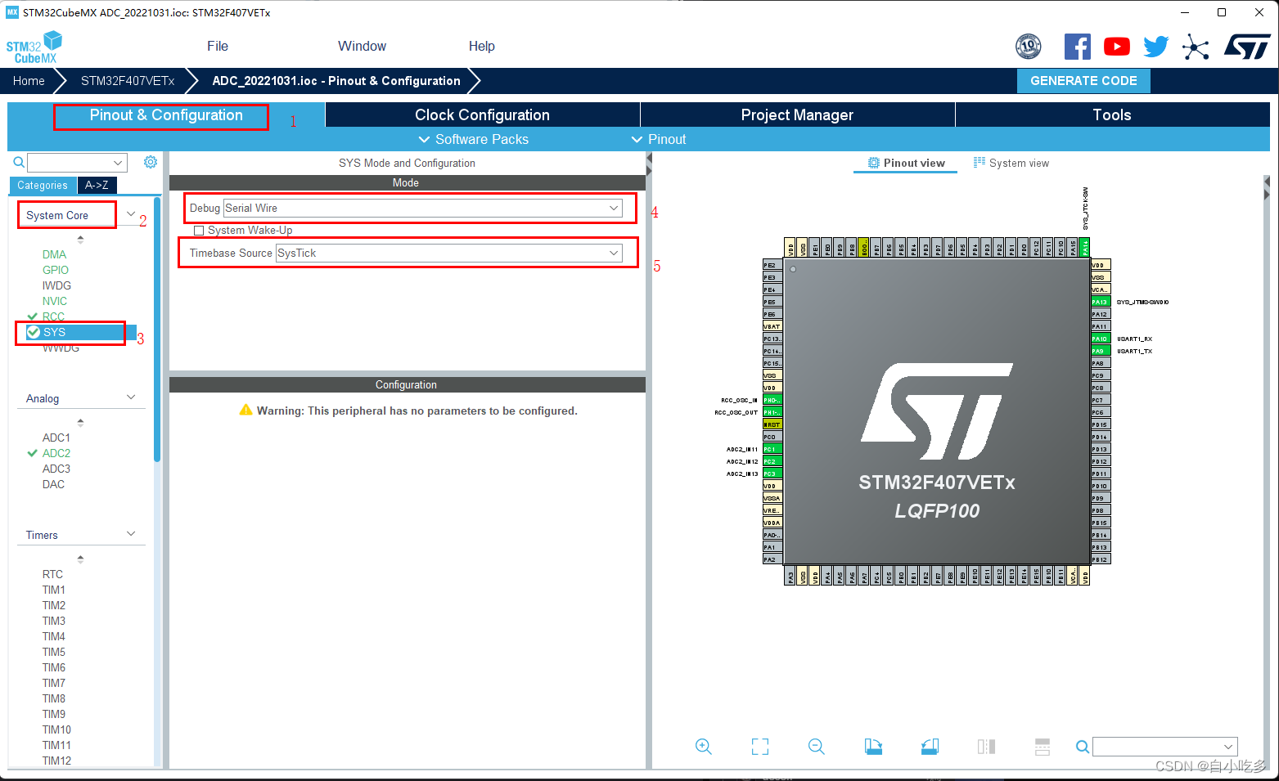1279x781 pixels.
Task: Open ST Twitter icon
Action: click(x=1155, y=47)
